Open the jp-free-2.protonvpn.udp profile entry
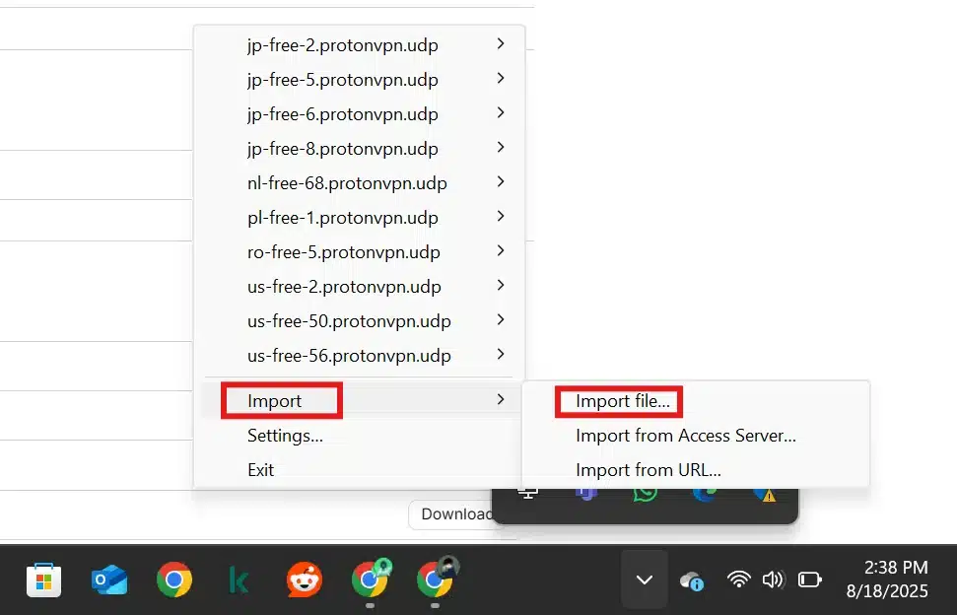 [x=359, y=44]
